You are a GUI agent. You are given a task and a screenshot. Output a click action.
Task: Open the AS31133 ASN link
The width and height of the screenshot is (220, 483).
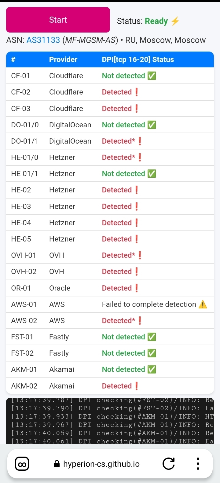click(43, 40)
